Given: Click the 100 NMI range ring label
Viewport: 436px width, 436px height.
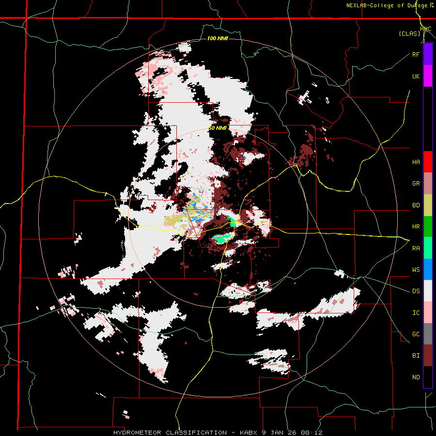Looking at the screenshot, I should tap(218, 38).
